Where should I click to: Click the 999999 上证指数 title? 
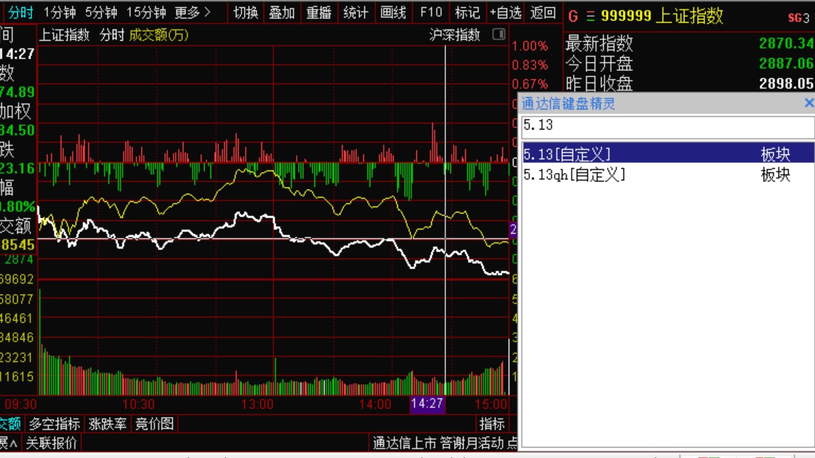662,16
